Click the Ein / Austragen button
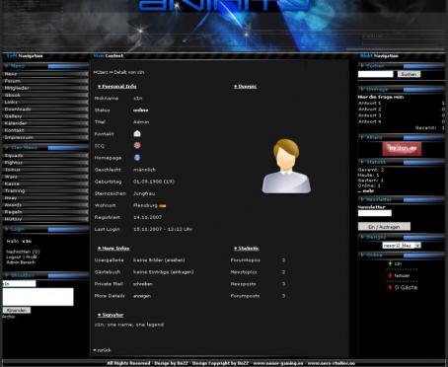The height and width of the screenshot is (367, 448). pyautogui.click(x=384, y=227)
